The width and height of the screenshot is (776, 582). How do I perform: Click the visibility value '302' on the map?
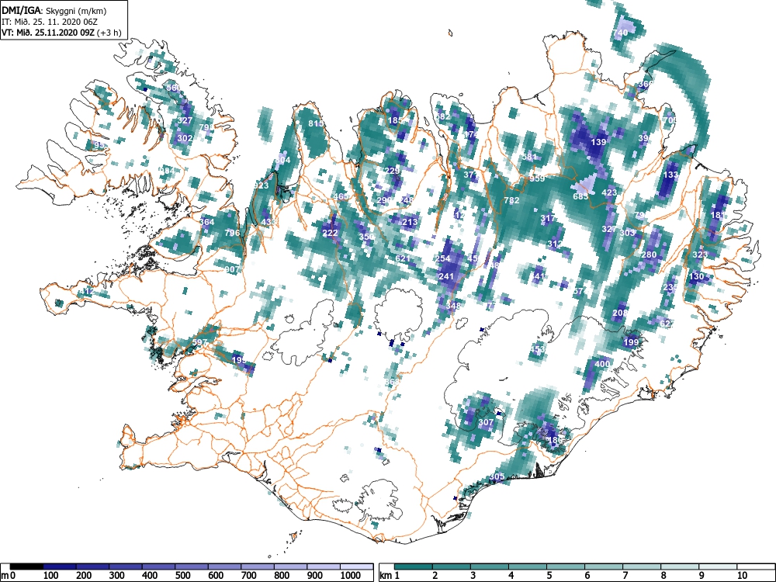[x=185, y=138]
